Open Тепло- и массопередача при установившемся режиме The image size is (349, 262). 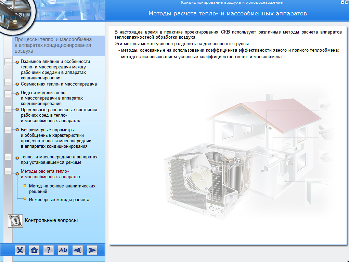tap(59, 159)
